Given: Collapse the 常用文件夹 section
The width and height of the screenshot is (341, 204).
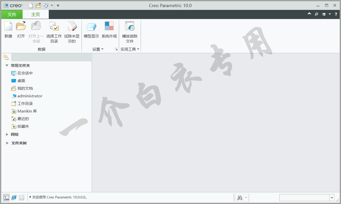Looking at the screenshot, I should (7, 66).
